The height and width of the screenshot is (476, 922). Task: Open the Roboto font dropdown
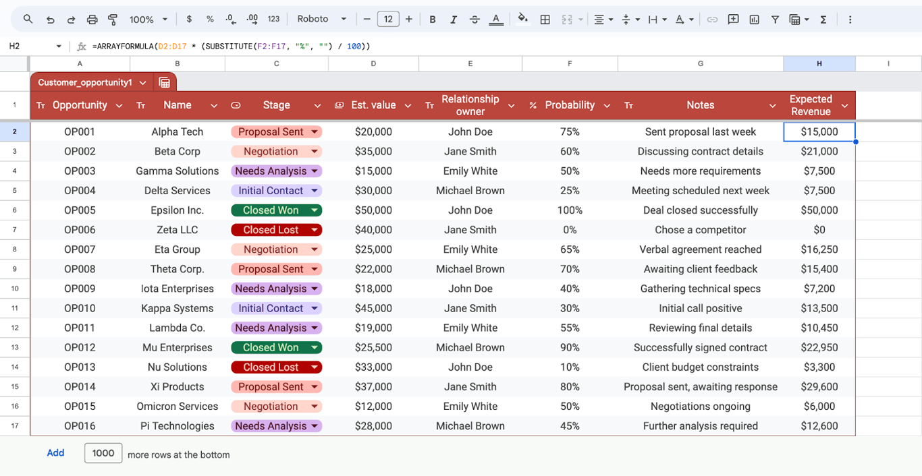click(x=322, y=20)
